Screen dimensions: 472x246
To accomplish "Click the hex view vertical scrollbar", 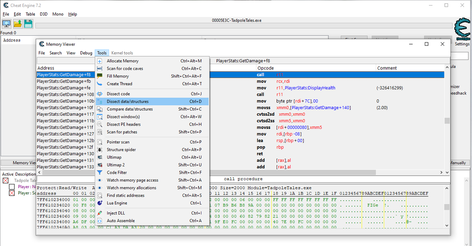I will (x=447, y=207).
